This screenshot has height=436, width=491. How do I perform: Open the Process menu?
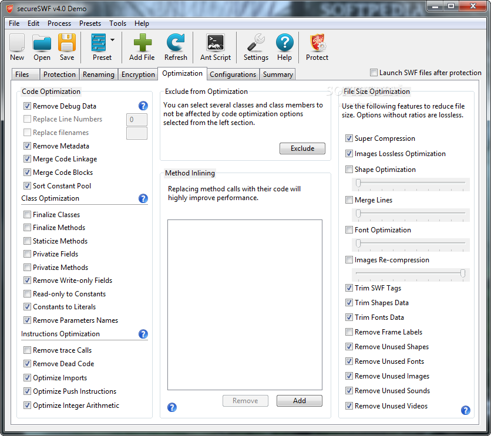coord(59,23)
